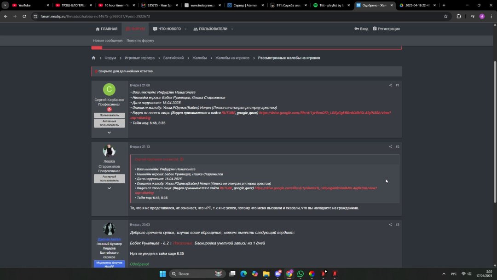Bookmark this page with star icon
This screenshot has width=497, height=280.
pyautogui.click(x=445, y=16)
